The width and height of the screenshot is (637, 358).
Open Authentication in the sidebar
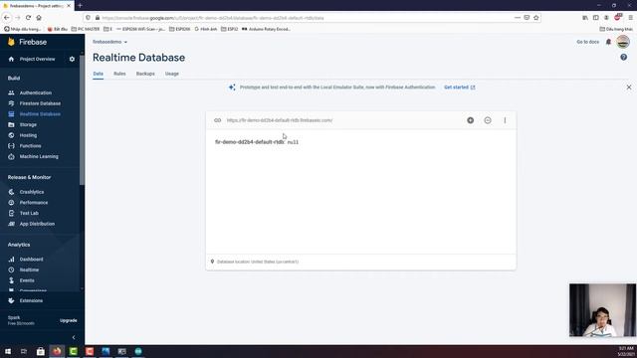pyautogui.click(x=36, y=92)
